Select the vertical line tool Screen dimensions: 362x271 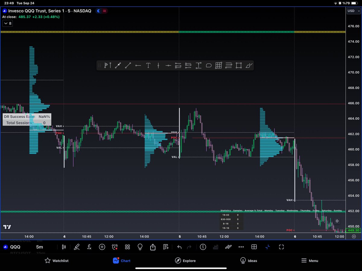pos(158,65)
